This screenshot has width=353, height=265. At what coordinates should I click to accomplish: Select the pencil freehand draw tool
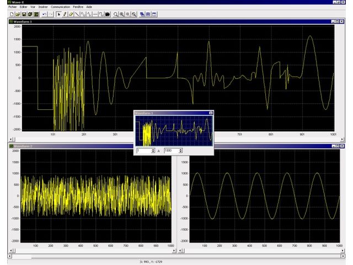(x=65, y=14)
